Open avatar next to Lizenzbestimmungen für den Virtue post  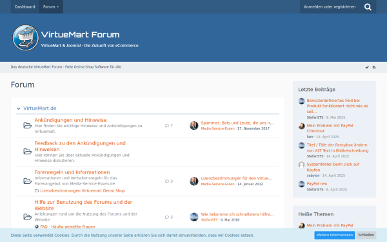194,181
